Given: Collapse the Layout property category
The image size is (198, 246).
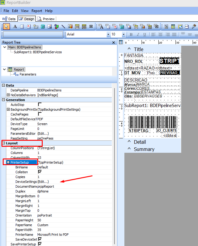Looking at the screenshot, I should pos(4,143).
